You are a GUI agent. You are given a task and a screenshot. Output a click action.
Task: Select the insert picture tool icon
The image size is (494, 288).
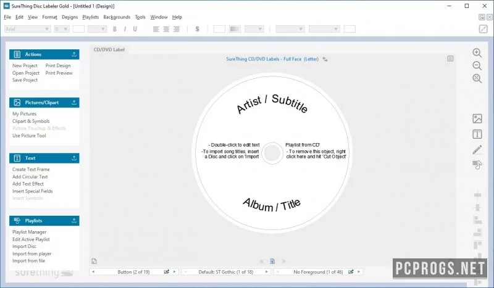pyautogui.click(x=477, y=118)
